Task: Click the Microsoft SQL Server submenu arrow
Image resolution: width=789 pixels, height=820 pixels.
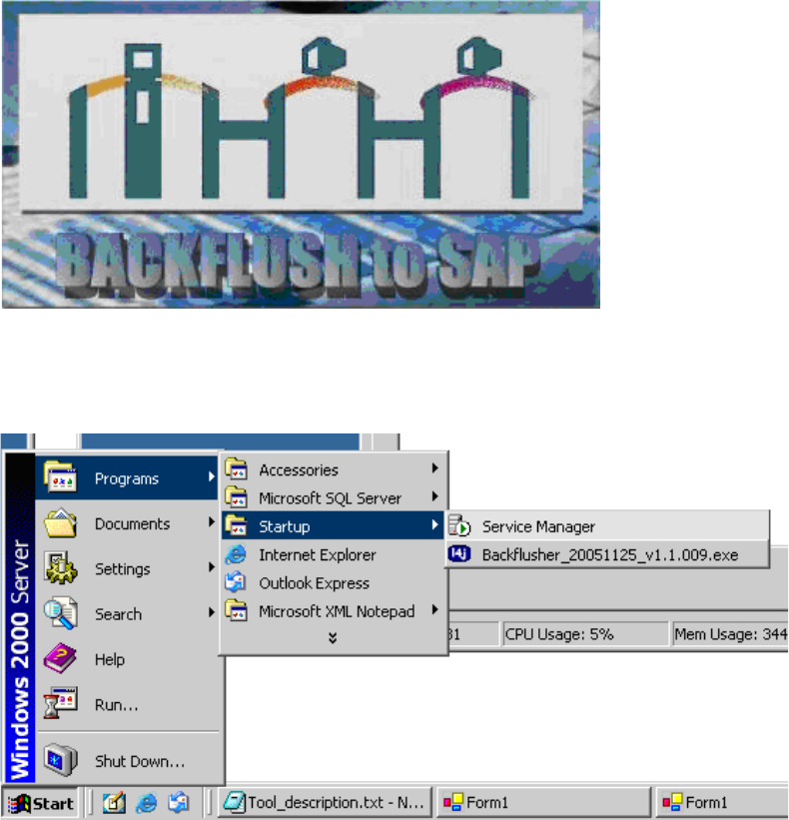Action: pos(435,496)
